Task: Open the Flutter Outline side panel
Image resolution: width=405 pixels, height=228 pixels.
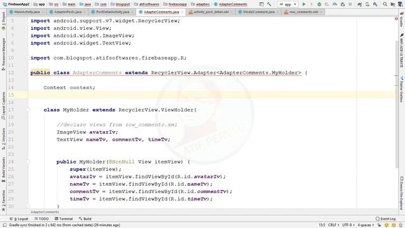Action: (x=402, y=89)
